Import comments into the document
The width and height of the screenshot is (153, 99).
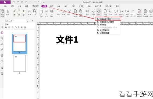point(111,12)
